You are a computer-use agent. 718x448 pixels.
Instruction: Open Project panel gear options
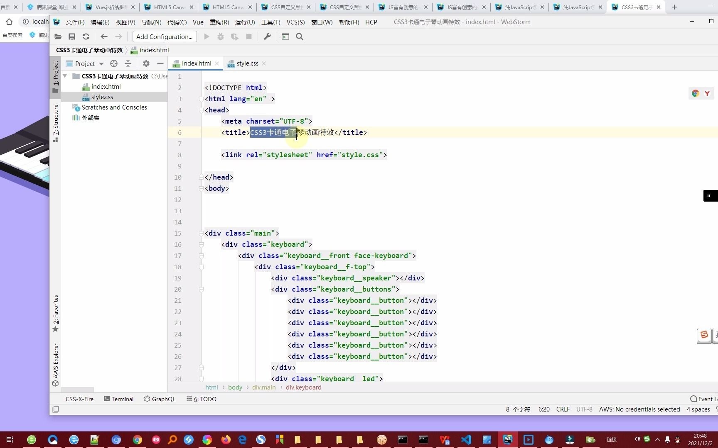(146, 63)
